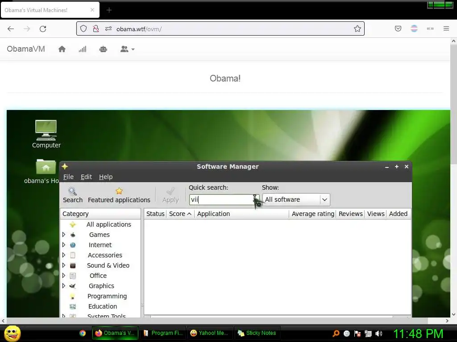Open site permissions icon in address bar
The image size is (457, 342).
click(x=108, y=28)
